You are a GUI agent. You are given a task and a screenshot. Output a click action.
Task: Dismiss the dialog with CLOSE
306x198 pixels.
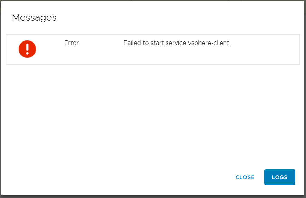[x=245, y=177]
